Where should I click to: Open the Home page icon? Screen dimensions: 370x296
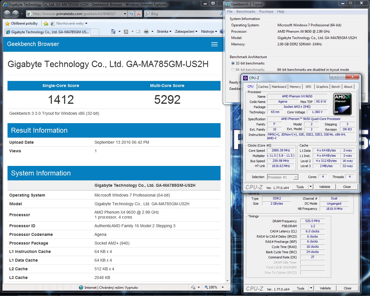coord(113,32)
